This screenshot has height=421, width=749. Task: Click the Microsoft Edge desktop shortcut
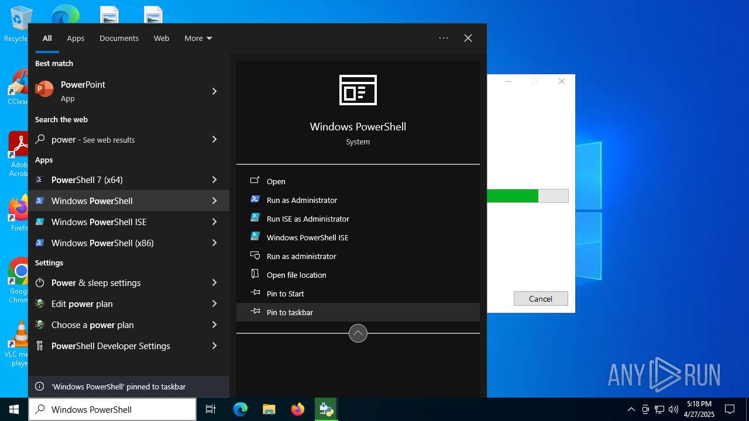click(x=65, y=14)
